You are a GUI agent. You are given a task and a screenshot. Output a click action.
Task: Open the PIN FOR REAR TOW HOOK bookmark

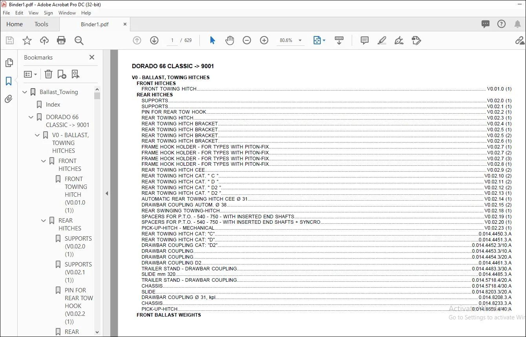79,306
